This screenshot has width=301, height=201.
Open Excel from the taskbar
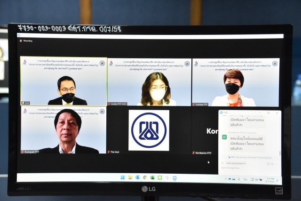coord(152,177)
